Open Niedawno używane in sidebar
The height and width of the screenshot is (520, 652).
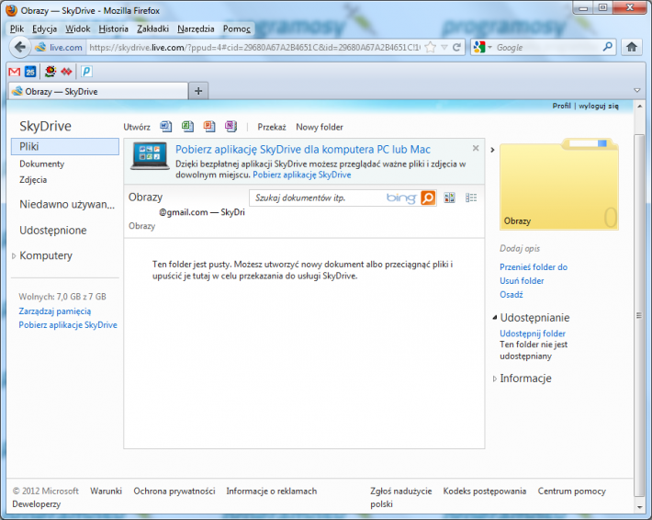coord(67,204)
